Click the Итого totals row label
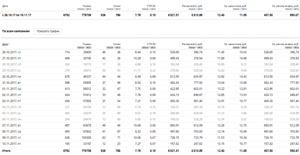This screenshot has width=300, height=155. [x=6, y=151]
